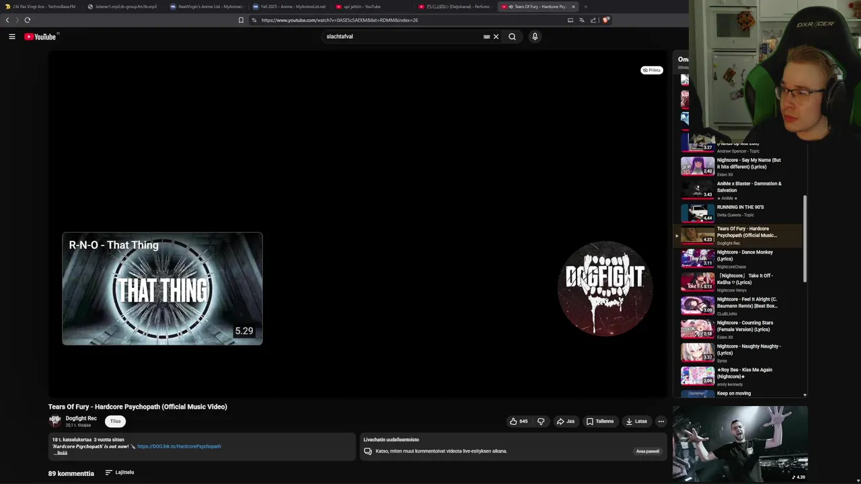Click the Livechatin uudelleentoisto heading

coord(391,440)
